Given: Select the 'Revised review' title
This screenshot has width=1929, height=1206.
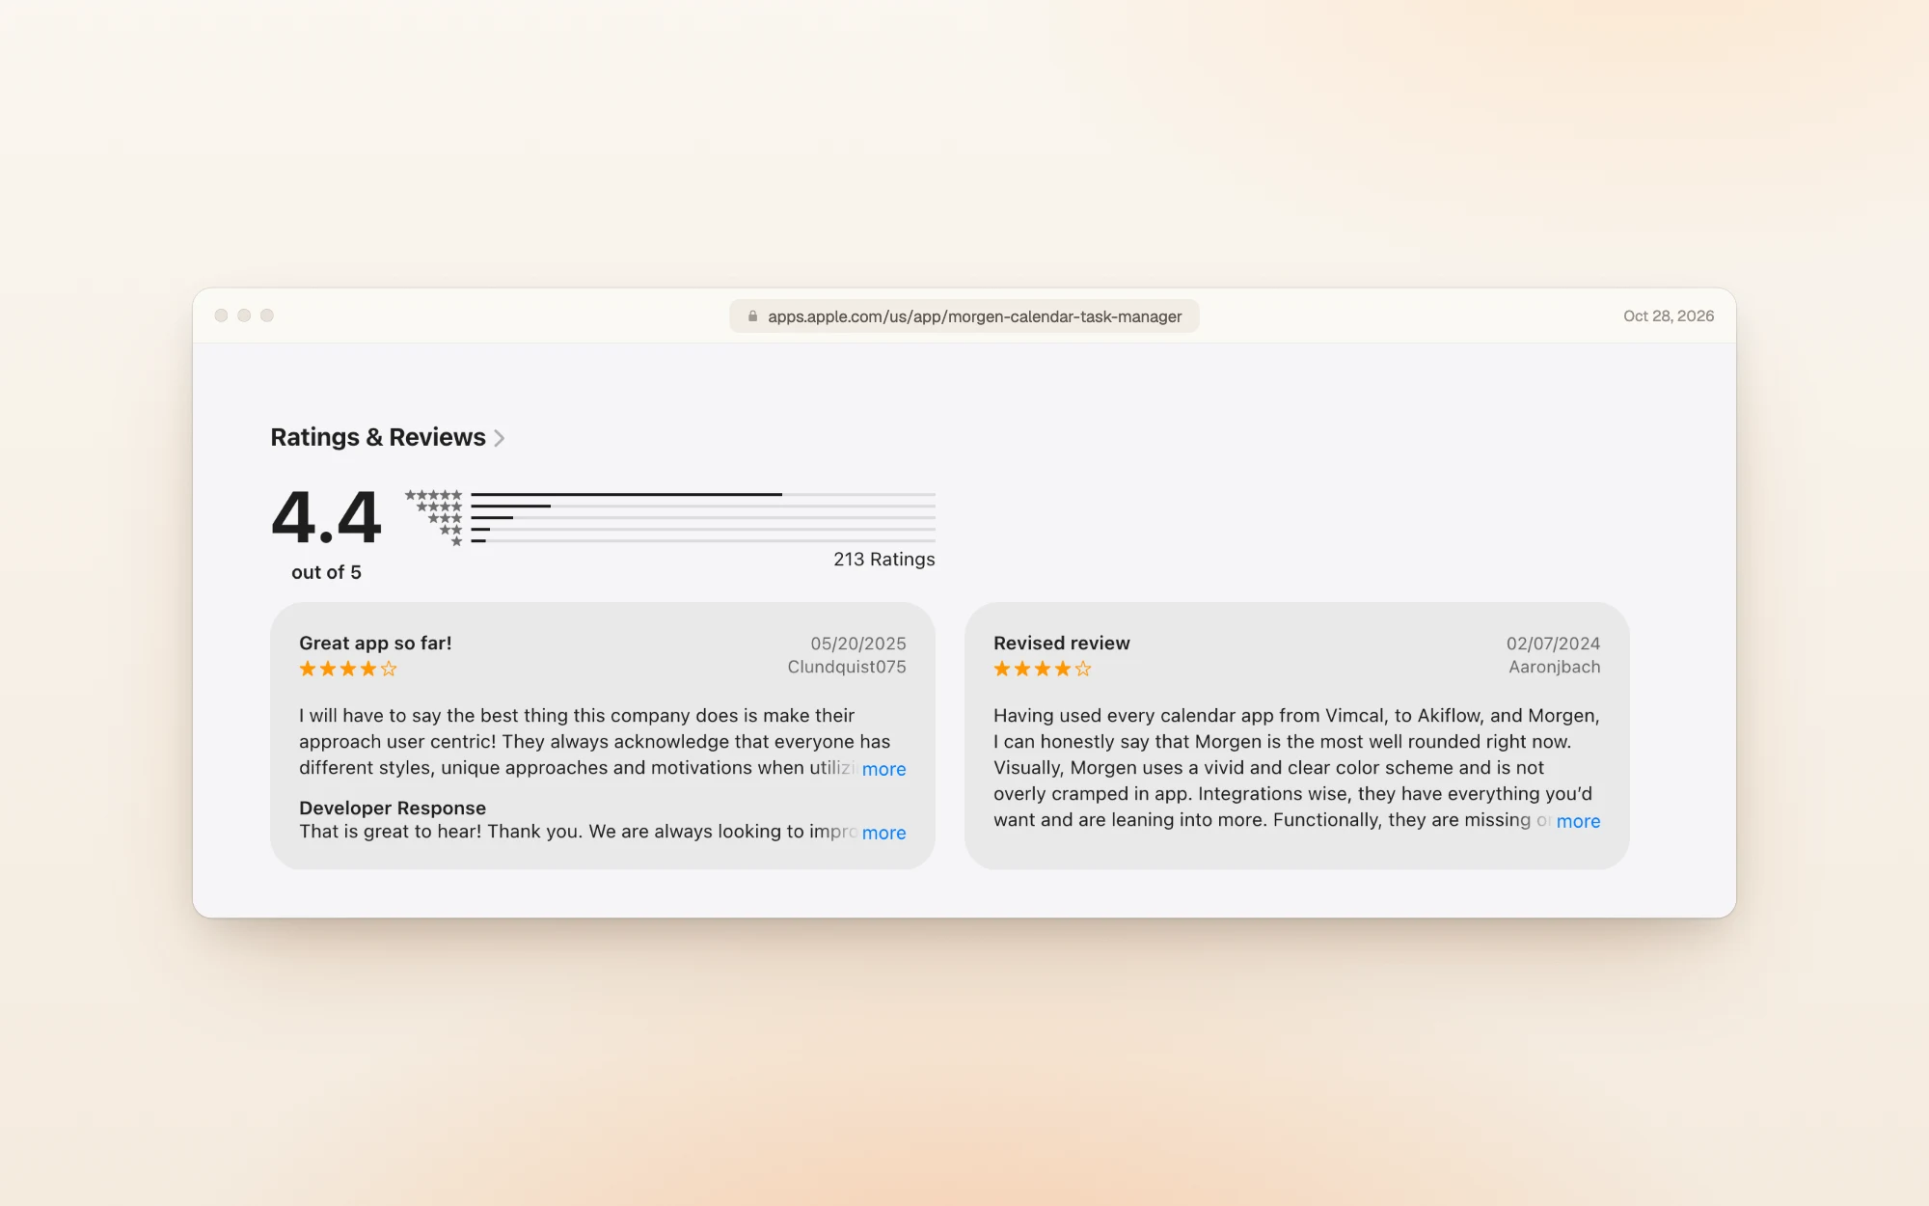Looking at the screenshot, I should [x=1062, y=644].
